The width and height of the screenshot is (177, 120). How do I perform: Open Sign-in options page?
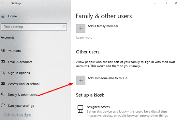click(19, 73)
